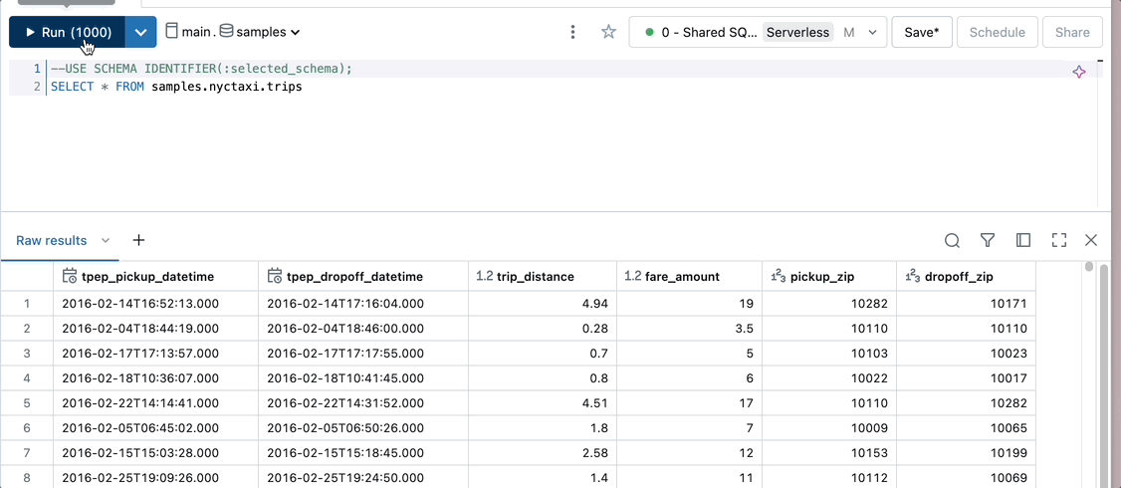Screen dimensions: 1121x488
Task: Open the Run options dropdown arrow
Action: coord(141,32)
